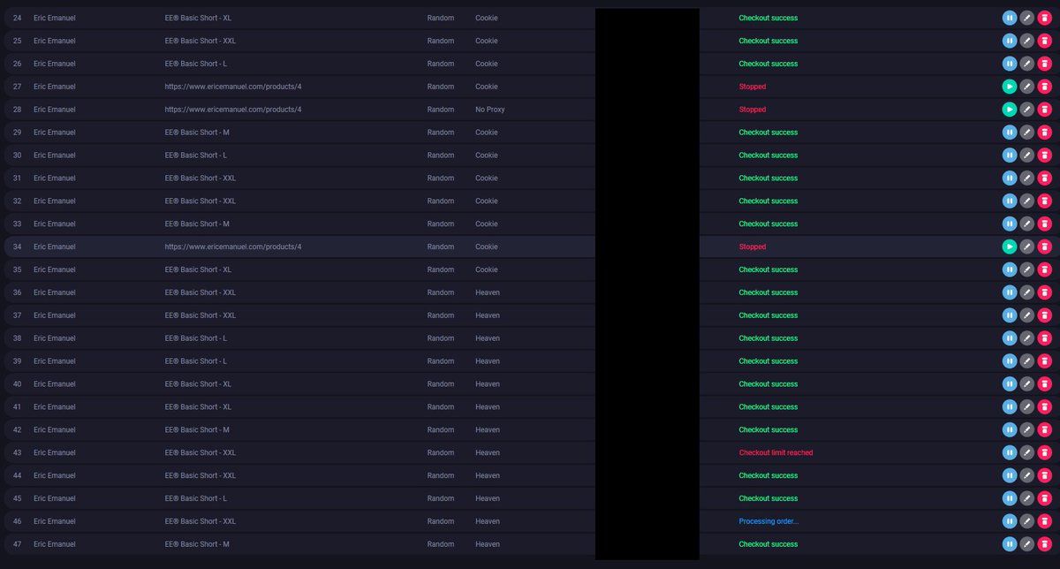The image size is (1060, 569).
Task: Delete task 45
Action: (x=1044, y=498)
